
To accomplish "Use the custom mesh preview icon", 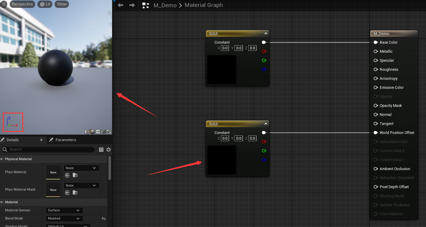I will pyautogui.click(x=109, y=132).
